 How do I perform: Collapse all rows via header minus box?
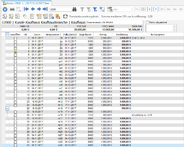point(7,34)
